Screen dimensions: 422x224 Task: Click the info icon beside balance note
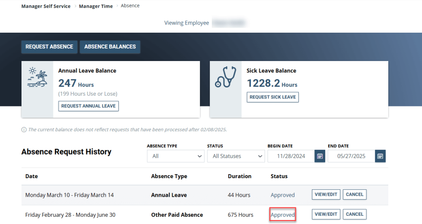click(24, 130)
